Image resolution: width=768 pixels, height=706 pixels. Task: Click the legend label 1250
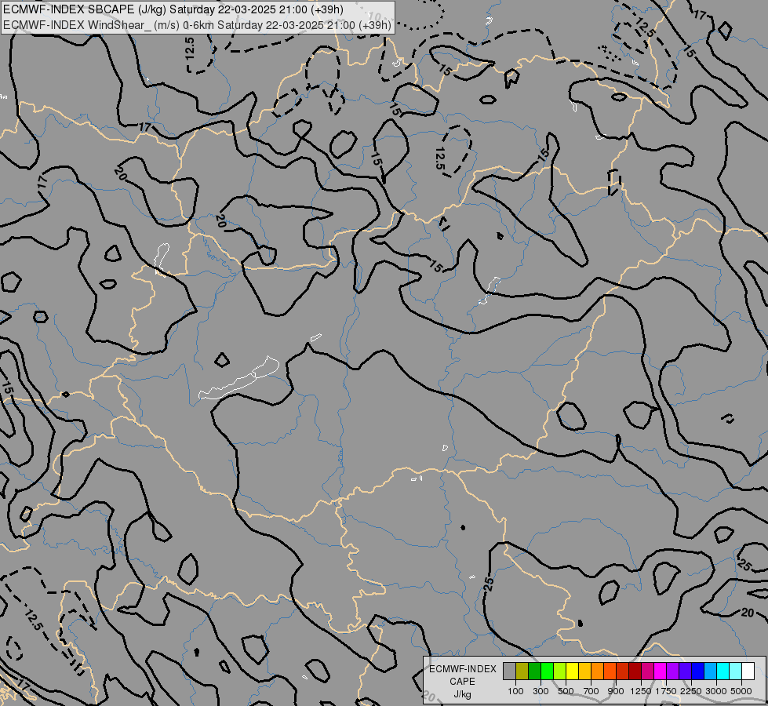641,691
